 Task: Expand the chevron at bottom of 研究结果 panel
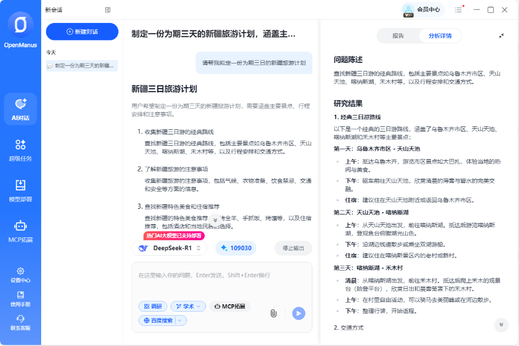coord(501,325)
